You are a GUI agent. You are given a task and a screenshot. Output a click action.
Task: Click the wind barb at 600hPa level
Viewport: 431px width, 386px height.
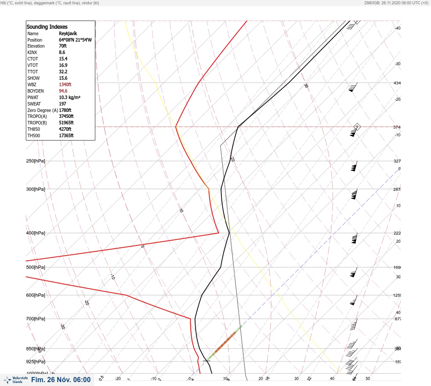click(x=354, y=300)
